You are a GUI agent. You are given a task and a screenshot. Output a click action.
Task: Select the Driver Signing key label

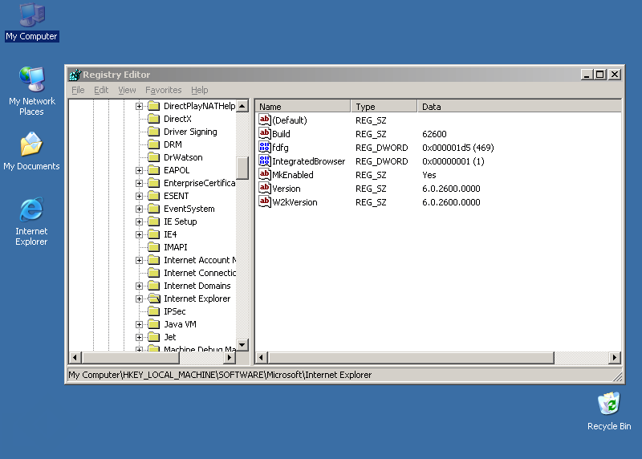click(x=190, y=132)
